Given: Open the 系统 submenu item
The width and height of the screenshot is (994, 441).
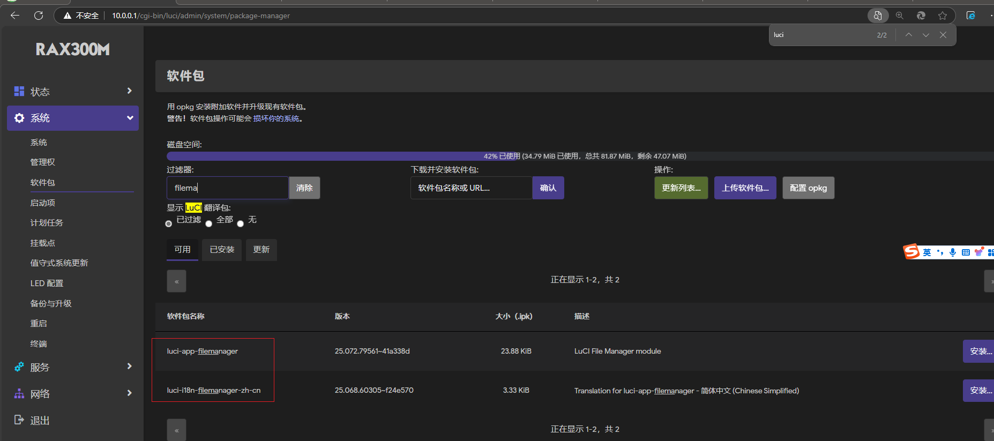Looking at the screenshot, I should 39,143.
